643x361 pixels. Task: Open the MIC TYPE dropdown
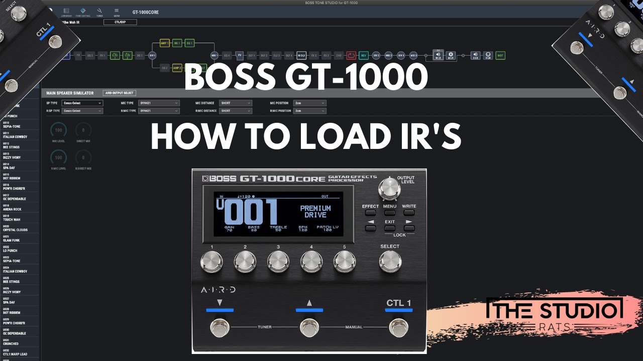tap(159, 103)
